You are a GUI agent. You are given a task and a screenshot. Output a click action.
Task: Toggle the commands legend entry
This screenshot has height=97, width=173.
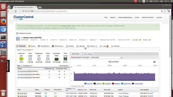(137, 84)
